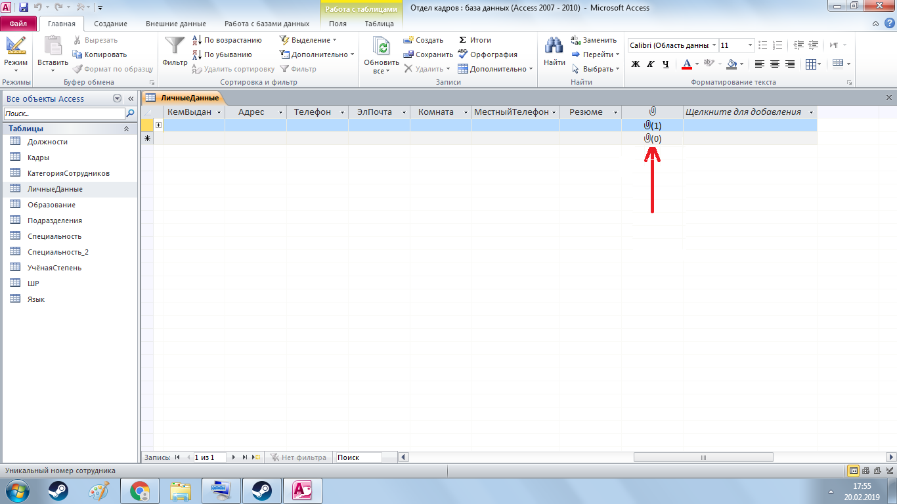
Task: Open Totals (Итоги)
Action: click(x=474, y=40)
